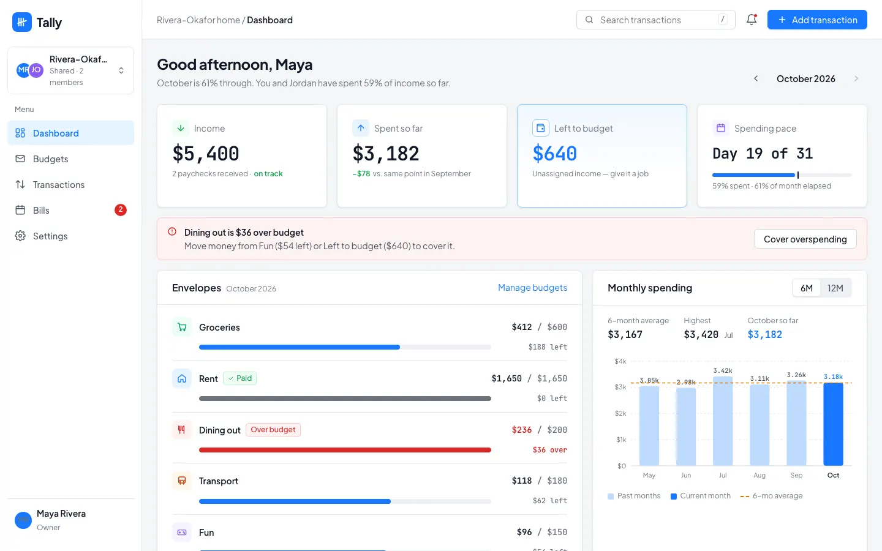Click the search magnifier icon
This screenshot has width=882, height=551.
(x=589, y=20)
